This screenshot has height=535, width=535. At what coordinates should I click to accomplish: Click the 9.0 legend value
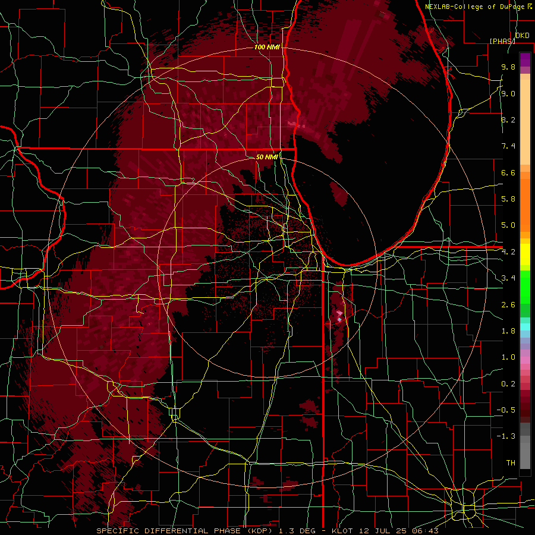[508, 93]
